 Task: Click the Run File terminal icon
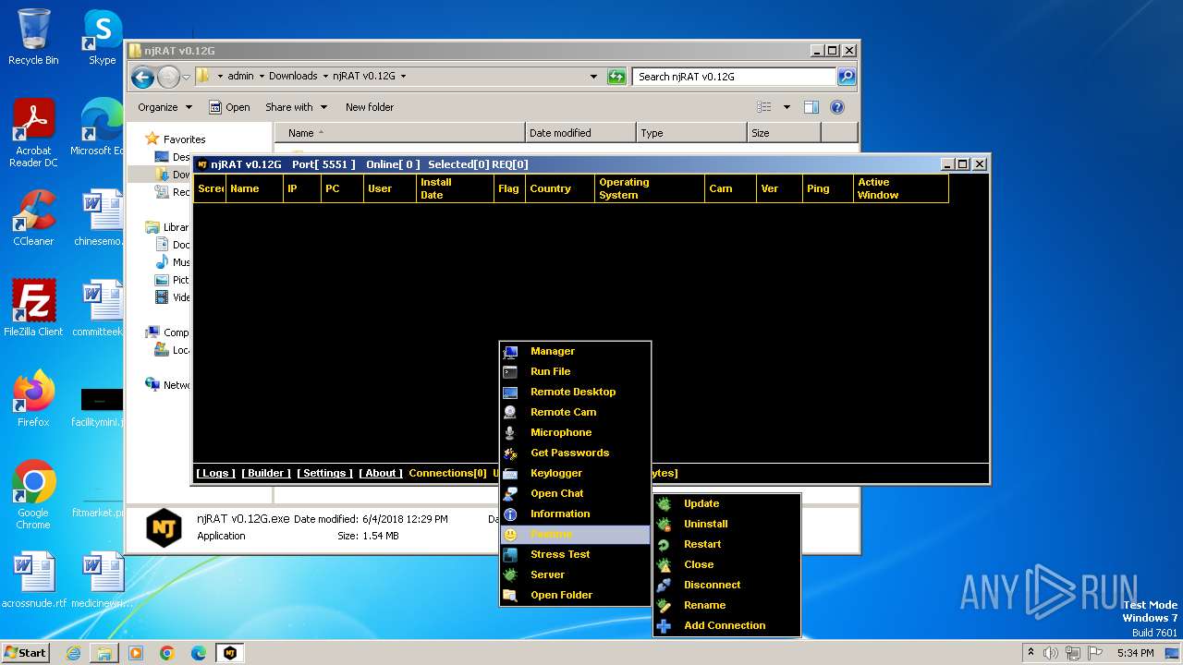(510, 371)
